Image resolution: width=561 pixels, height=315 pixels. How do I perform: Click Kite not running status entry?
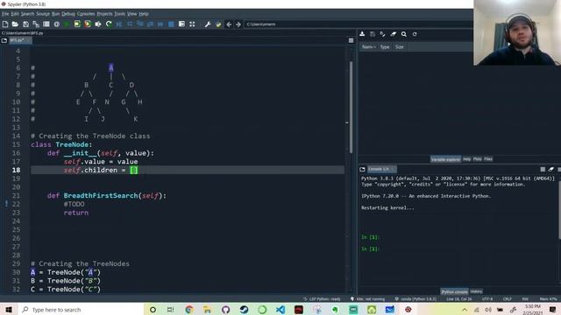(x=367, y=299)
